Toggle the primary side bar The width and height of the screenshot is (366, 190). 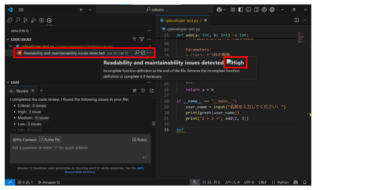point(241,9)
